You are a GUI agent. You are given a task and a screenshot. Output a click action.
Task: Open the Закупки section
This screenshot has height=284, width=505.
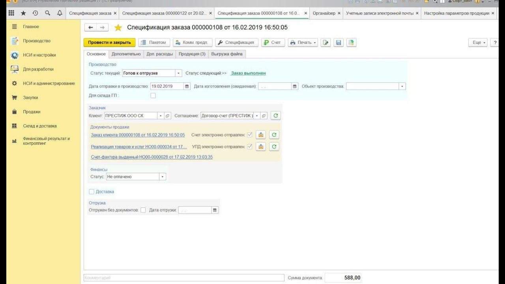click(x=30, y=97)
